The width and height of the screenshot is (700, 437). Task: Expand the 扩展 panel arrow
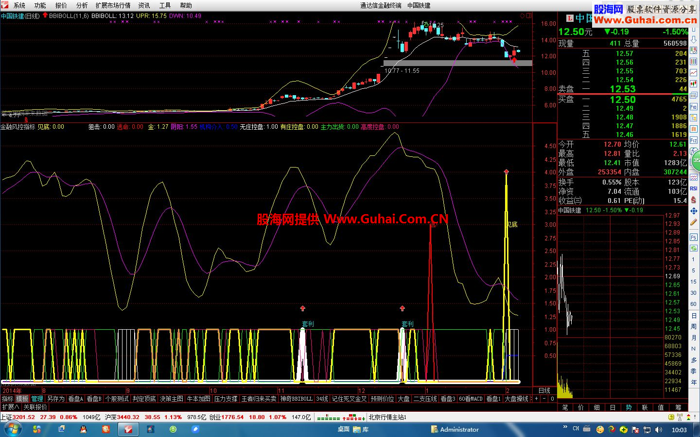tap(10, 407)
